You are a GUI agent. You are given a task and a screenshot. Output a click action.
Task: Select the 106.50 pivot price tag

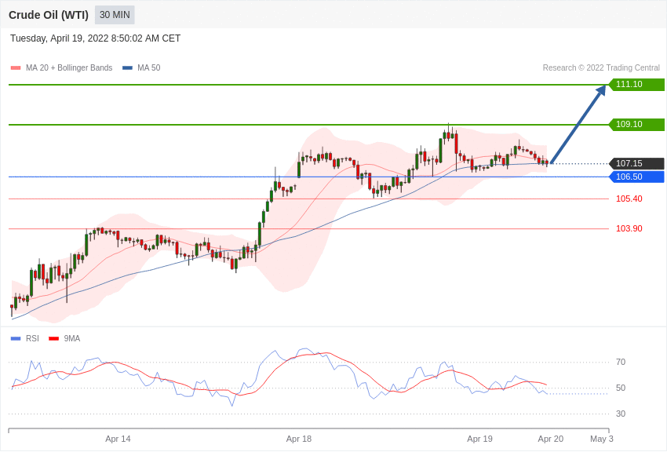pos(637,177)
